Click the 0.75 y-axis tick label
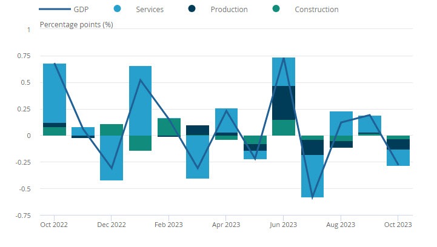The image size is (437, 247). click(24, 56)
